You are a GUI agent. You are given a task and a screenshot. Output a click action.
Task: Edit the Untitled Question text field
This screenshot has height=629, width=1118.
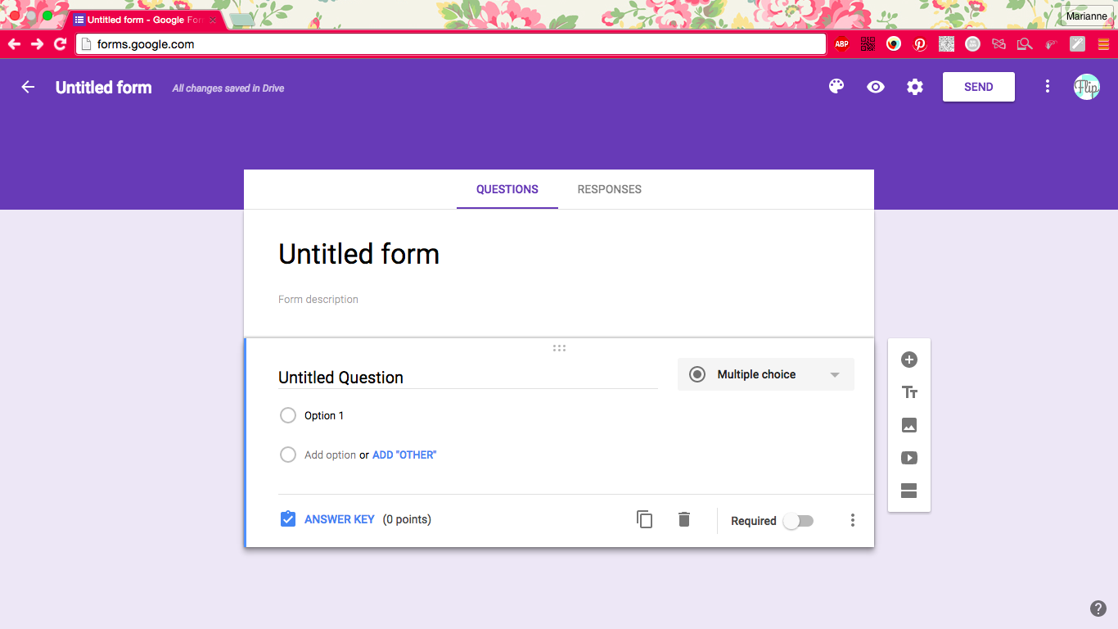coord(467,378)
